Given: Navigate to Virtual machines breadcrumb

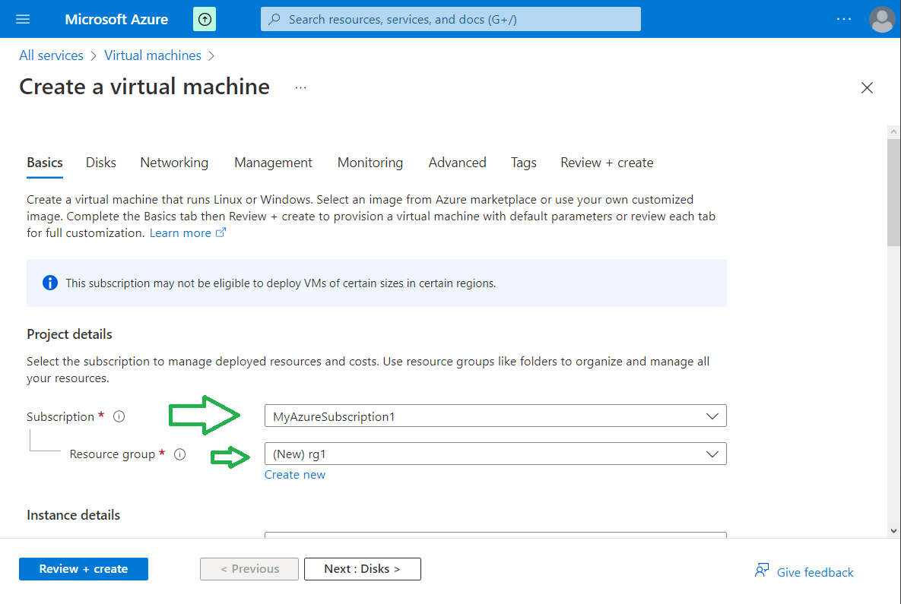Looking at the screenshot, I should (153, 55).
